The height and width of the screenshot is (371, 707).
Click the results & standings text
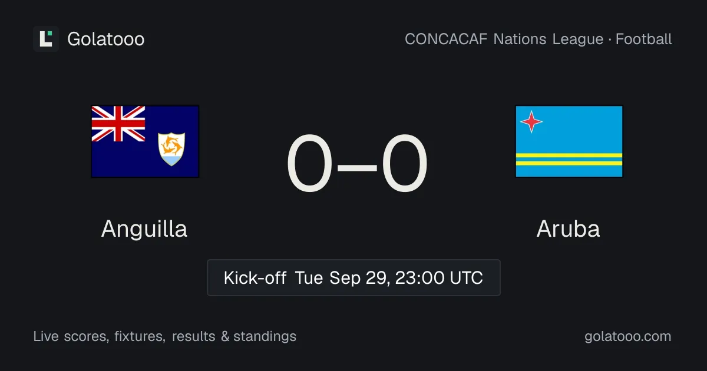coord(234,337)
